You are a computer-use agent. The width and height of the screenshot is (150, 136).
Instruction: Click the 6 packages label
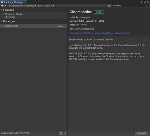tap(9, 17)
